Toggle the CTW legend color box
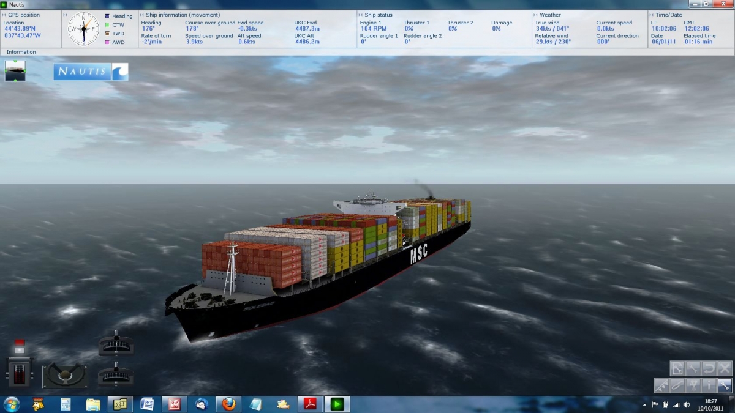The width and height of the screenshot is (735, 413). 107,25
